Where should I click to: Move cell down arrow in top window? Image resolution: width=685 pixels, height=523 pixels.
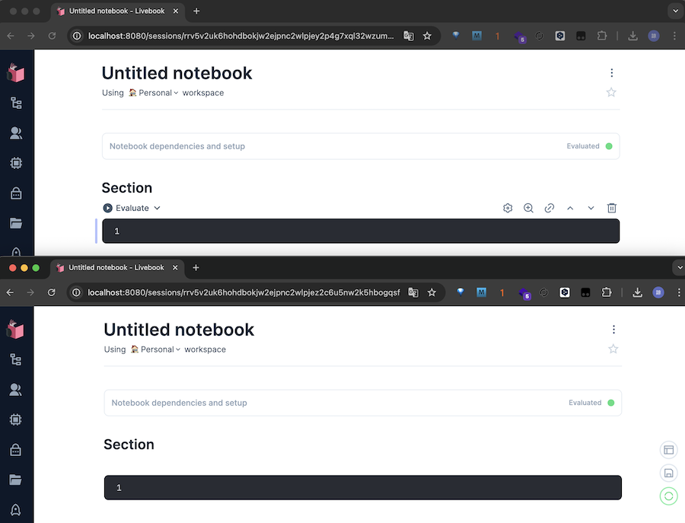(x=591, y=208)
